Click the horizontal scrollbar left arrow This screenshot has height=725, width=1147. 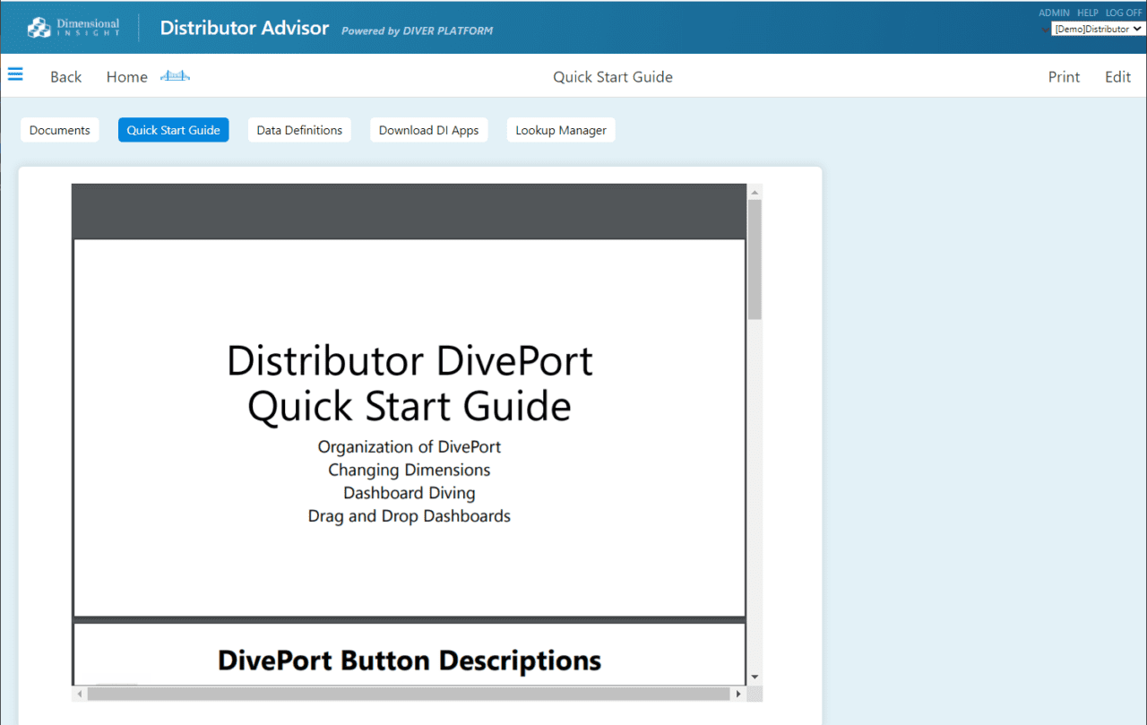point(78,694)
